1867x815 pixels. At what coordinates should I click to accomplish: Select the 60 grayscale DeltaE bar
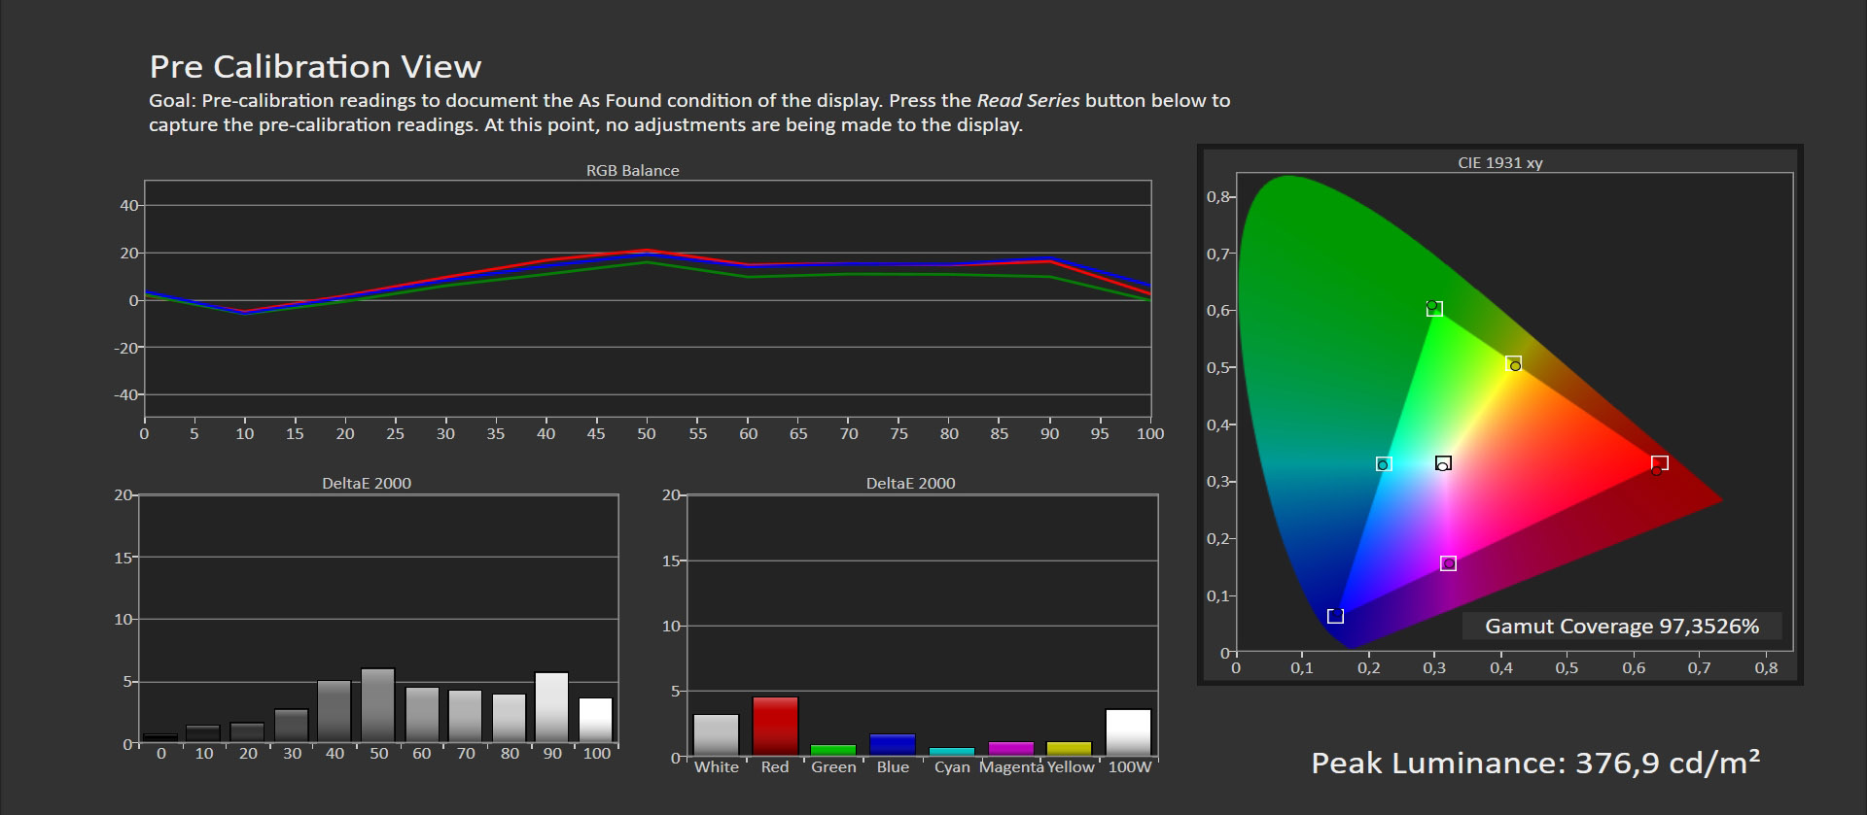click(422, 715)
